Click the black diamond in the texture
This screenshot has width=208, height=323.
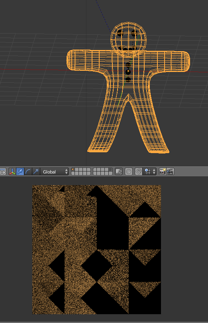pos(96,266)
